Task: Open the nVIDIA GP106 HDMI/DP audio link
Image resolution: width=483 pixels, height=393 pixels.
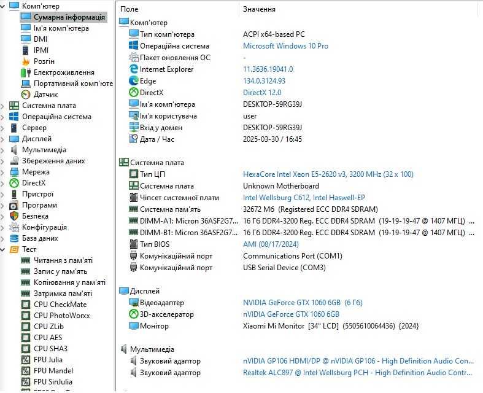Action: coord(358,361)
